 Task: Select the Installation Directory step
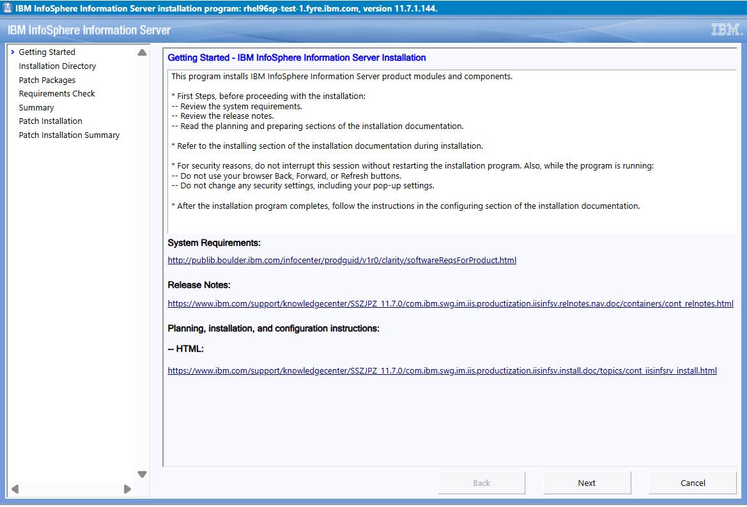coord(57,66)
